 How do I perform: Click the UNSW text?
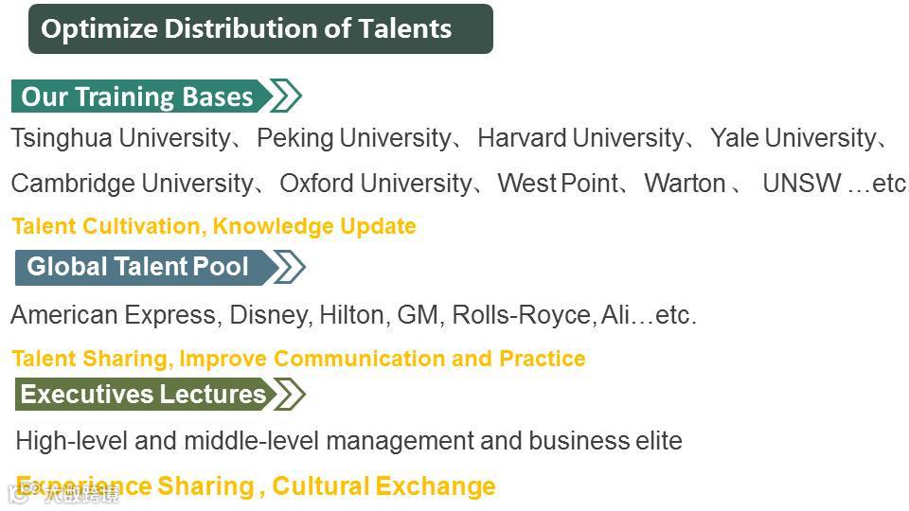tap(802, 183)
